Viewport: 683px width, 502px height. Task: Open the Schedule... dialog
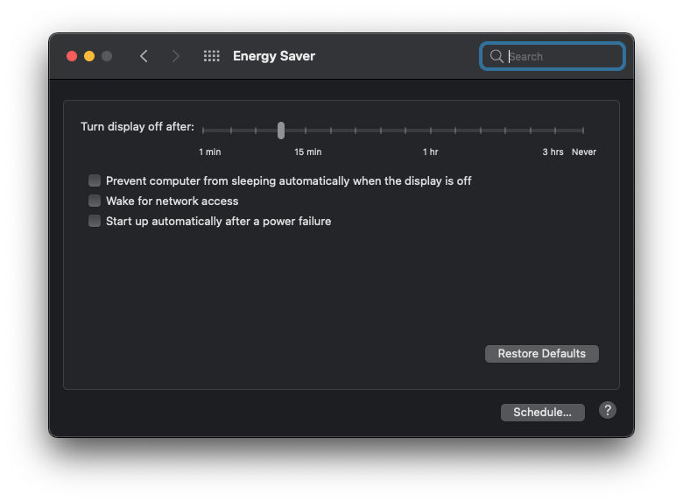coord(543,413)
